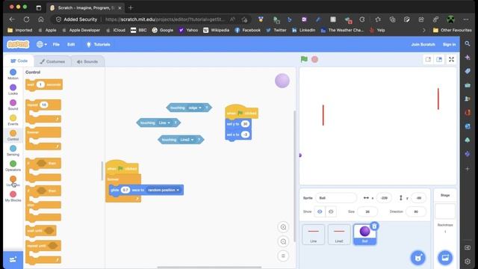Select the Ball sprite thumbnail
The image size is (478, 269).
(365, 235)
